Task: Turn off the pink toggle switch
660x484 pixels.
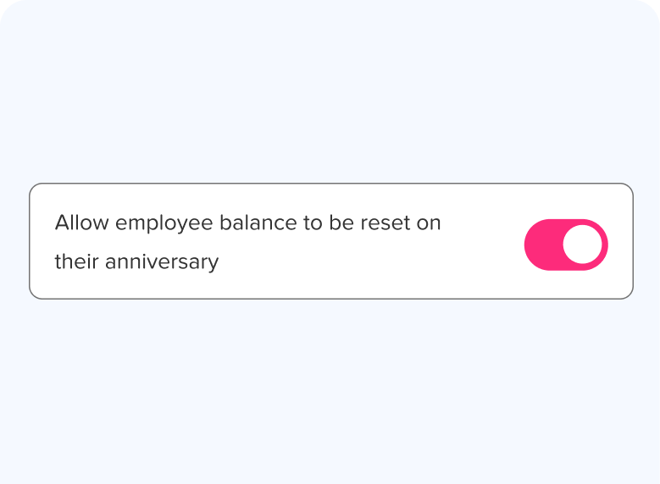Action: click(x=566, y=245)
